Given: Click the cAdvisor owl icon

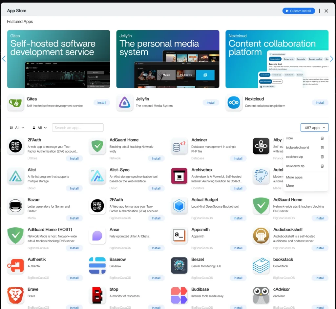Looking at the screenshot, I should (261, 295).
